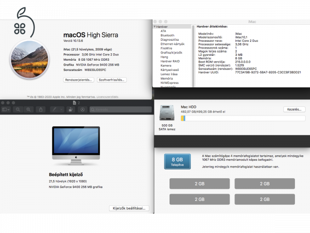
Task: Click the rotate icon in Preview toolbar
Action: coord(71,110)
